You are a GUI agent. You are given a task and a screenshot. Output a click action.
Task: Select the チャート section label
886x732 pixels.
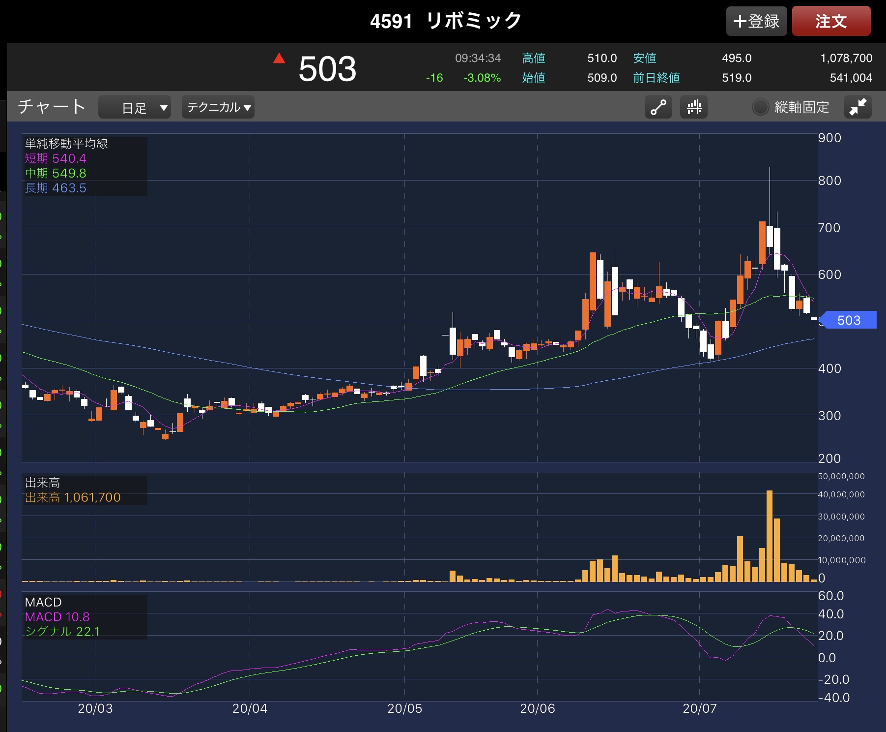pos(52,107)
